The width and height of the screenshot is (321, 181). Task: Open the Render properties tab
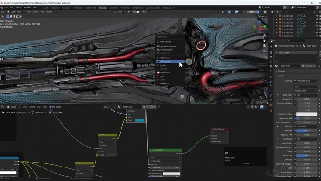(x=271, y=52)
